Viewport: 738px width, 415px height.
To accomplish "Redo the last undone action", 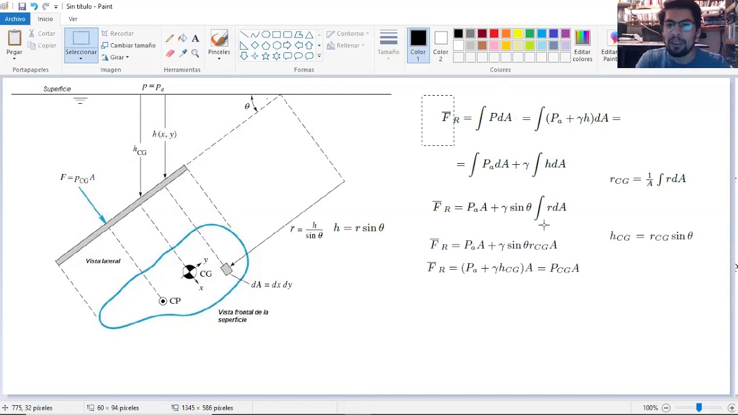I will tap(46, 6).
